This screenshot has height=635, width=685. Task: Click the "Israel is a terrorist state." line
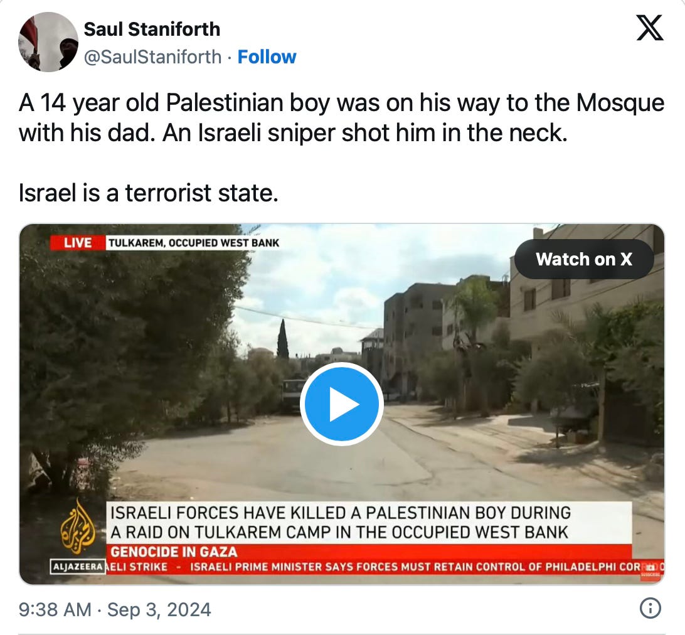pyautogui.click(x=148, y=193)
